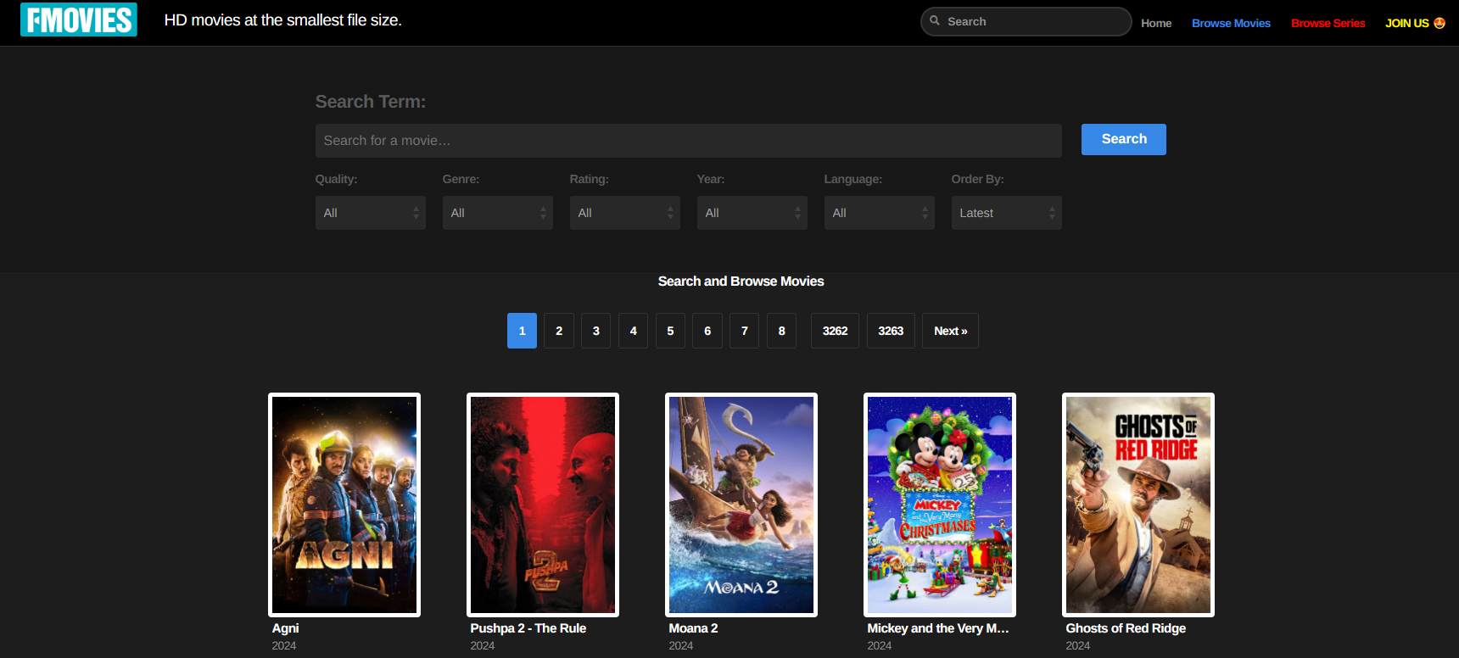Go to the Next page of results
Screen dimensions: 1459x658
(950, 331)
